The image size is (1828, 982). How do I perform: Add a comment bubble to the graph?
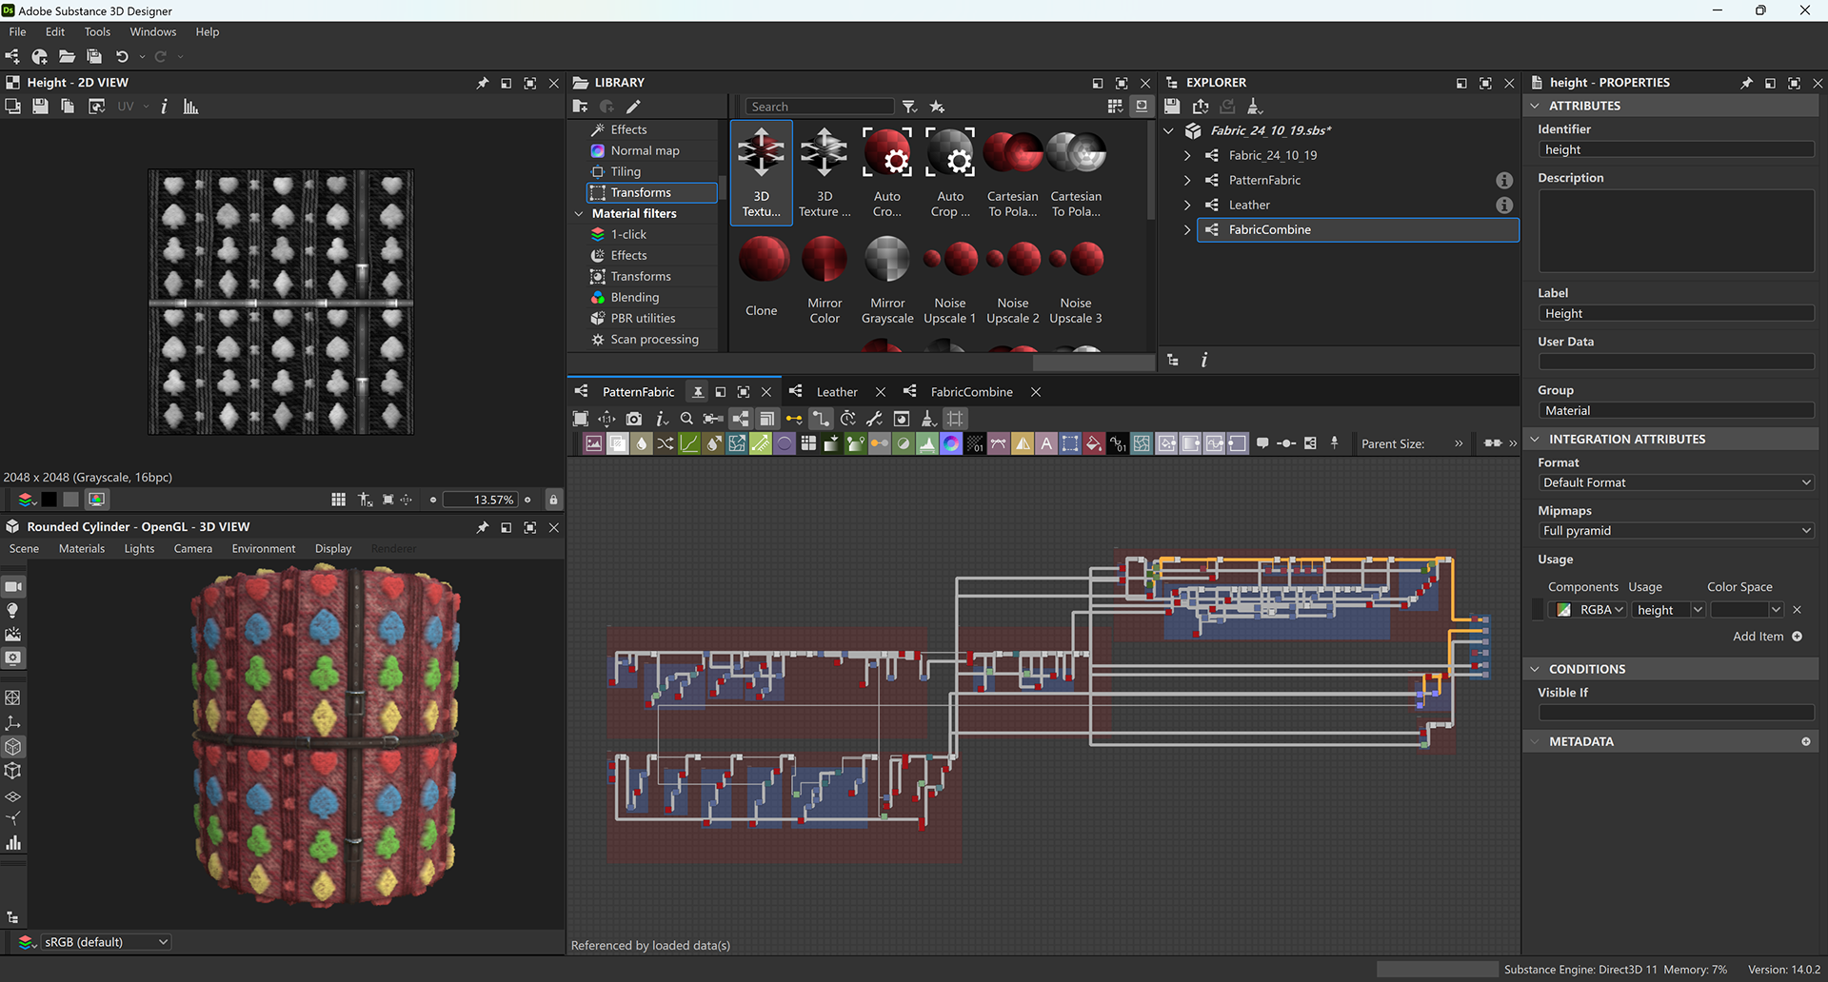point(1262,443)
